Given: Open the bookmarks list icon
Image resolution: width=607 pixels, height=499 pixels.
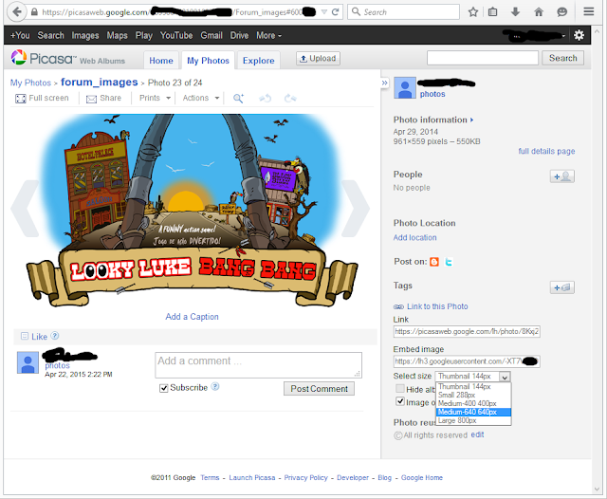Looking at the screenshot, I should click(x=493, y=12).
